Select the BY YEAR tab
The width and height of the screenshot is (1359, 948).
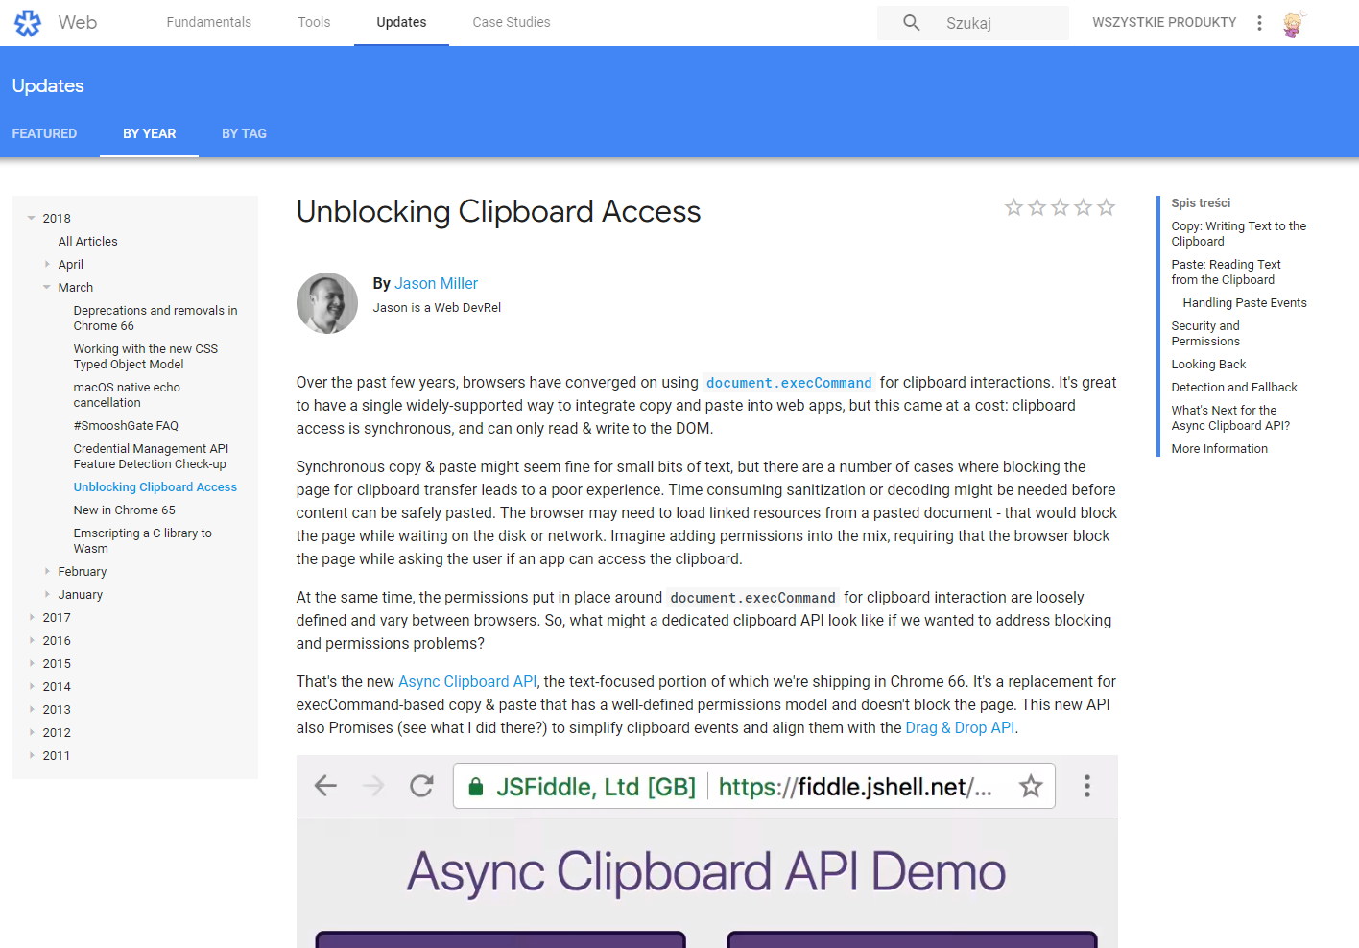tap(149, 133)
